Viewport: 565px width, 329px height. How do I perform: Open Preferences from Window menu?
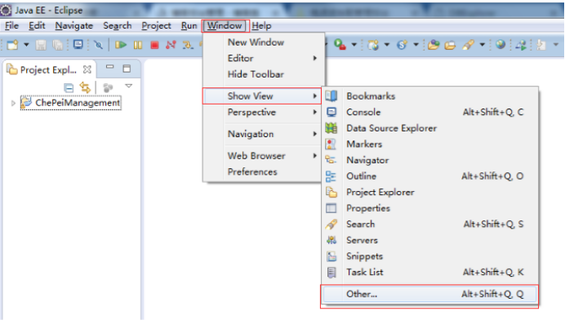pos(262,172)
